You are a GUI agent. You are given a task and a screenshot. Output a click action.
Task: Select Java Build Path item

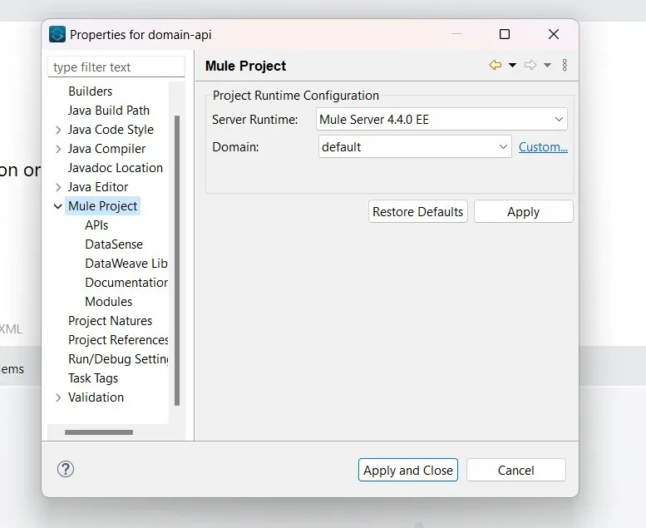click(x=109, y=111)
